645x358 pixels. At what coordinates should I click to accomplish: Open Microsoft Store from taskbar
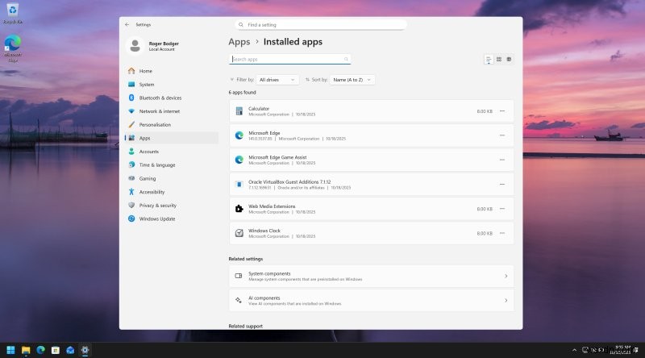tap(56, 350)
